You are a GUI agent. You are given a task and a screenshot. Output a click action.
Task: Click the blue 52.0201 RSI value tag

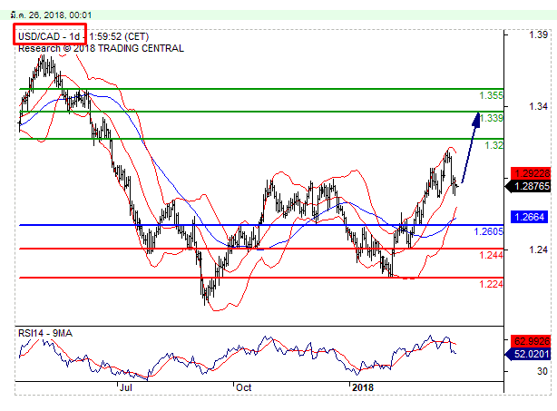click(528, 354)
